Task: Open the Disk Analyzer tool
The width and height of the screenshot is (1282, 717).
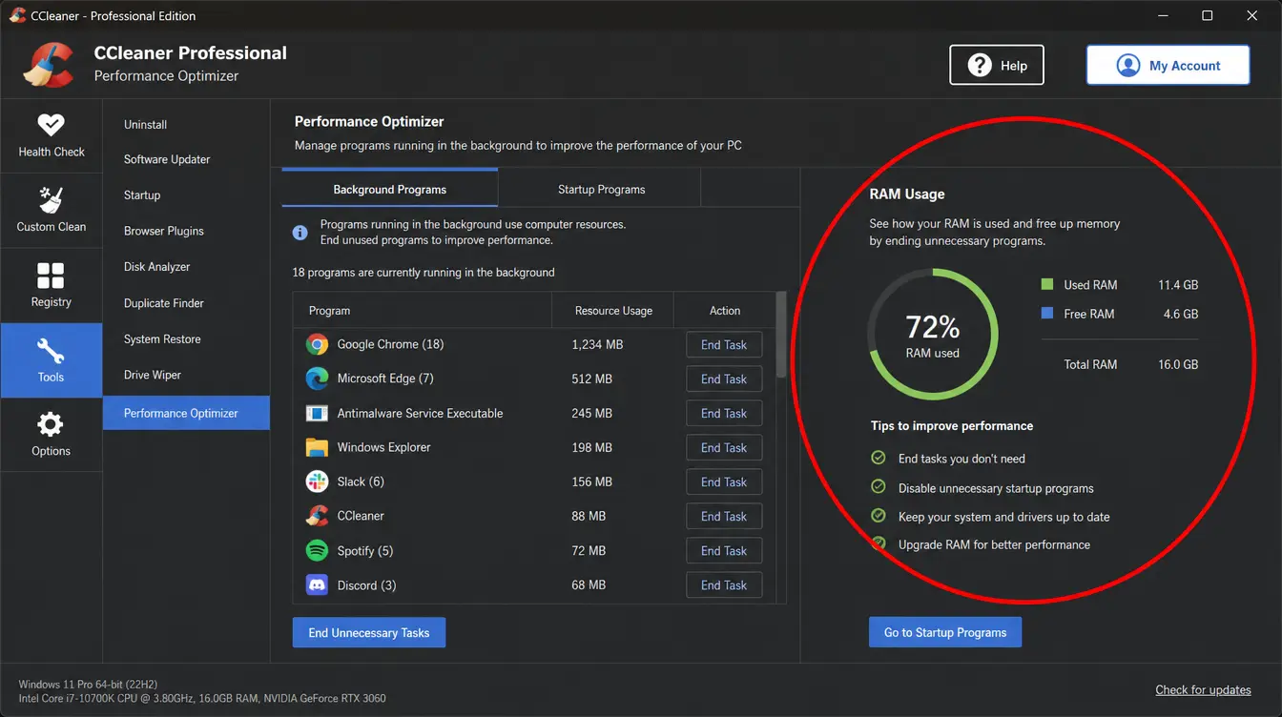Action: [157, 267]
